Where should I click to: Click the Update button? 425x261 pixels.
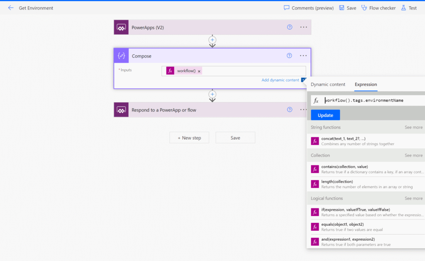(325, 115)
